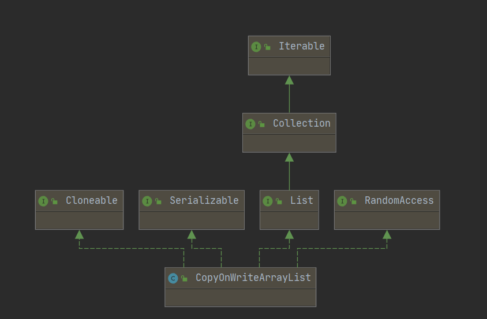The width and height of the screenshot is (487, 319).
Task: Click the Serializable interface icon
Action: [x=147, y=201]
